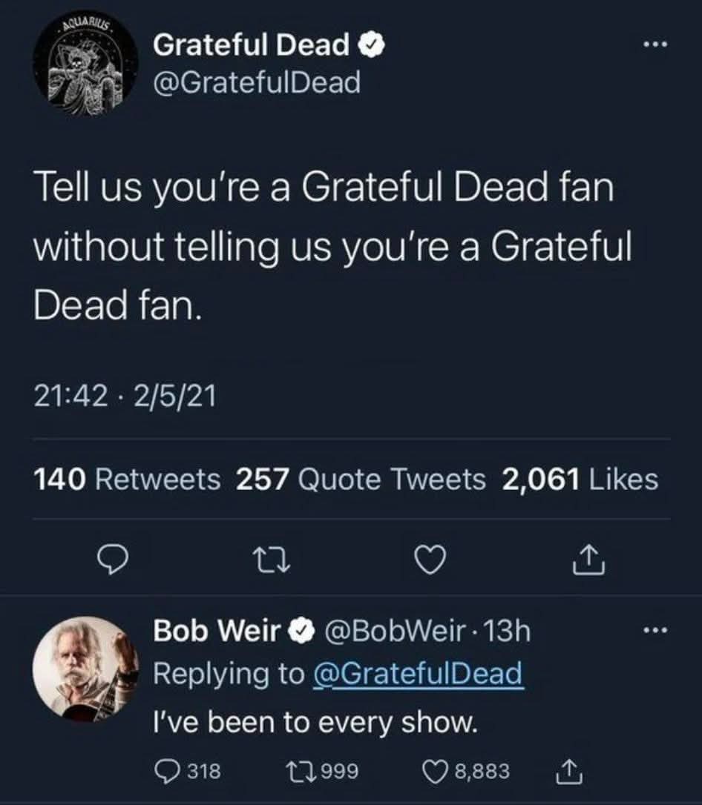See who gave the 2,061 Likes
The image size is (702, 805).
[x=580, y=480]
